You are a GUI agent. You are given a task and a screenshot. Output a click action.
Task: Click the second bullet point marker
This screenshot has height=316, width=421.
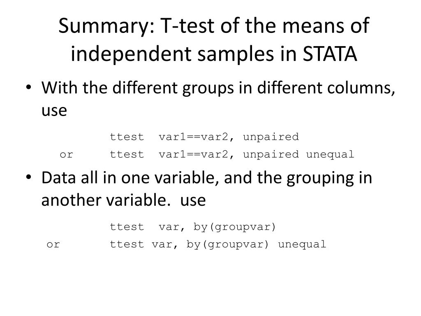pos(28,178)
